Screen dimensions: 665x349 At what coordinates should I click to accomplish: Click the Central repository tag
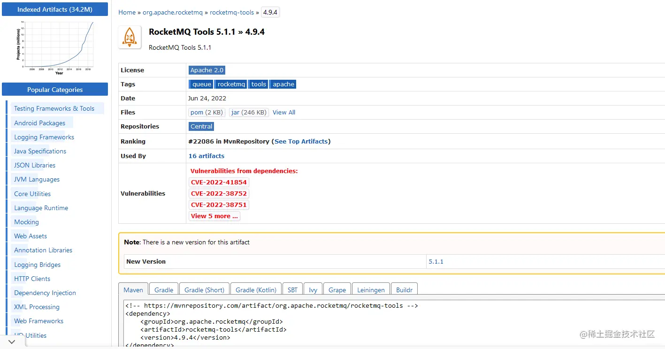click(x=201, y=127)
